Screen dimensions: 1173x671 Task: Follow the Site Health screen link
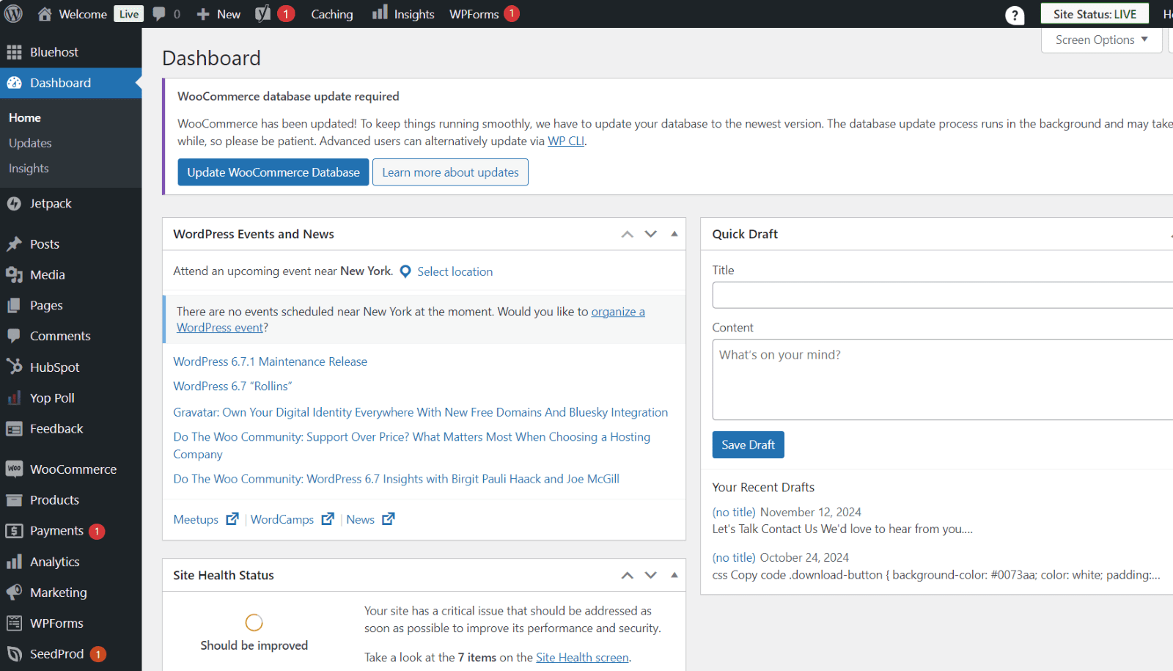point(582,657)
